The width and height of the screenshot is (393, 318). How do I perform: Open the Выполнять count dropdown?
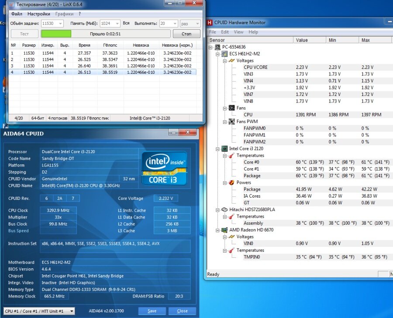(x=175, y=24)
